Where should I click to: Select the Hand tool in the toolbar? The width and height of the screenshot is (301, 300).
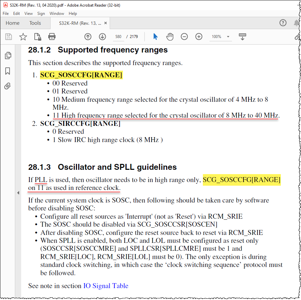[170, 37]
